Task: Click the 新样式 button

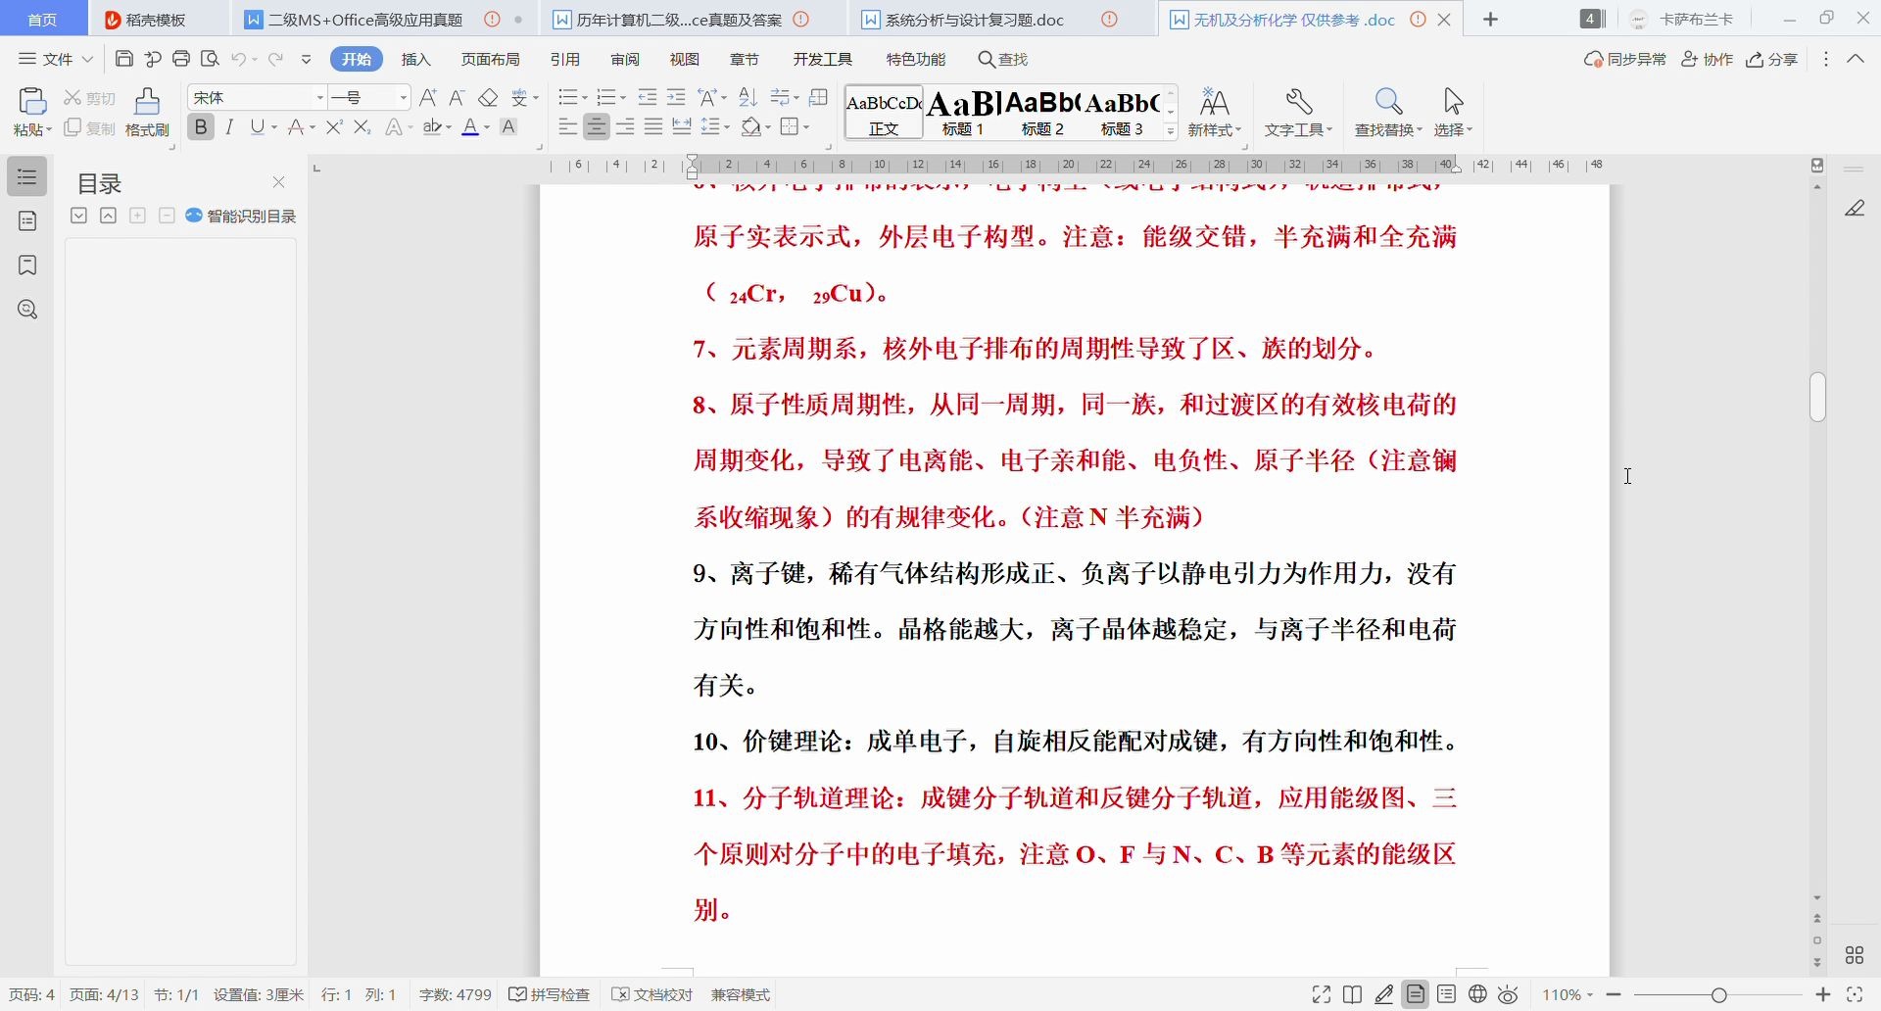Action: click(1215, 112)
